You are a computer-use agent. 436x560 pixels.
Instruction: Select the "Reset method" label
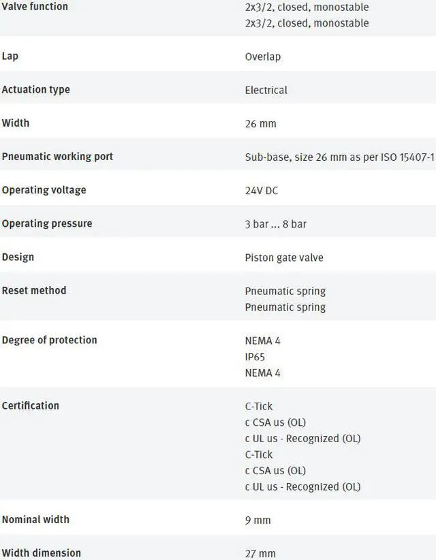34,290
